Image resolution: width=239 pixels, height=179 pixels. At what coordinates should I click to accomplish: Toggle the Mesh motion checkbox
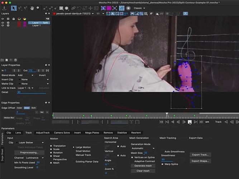pyautogui.click(x=51, y=163)
